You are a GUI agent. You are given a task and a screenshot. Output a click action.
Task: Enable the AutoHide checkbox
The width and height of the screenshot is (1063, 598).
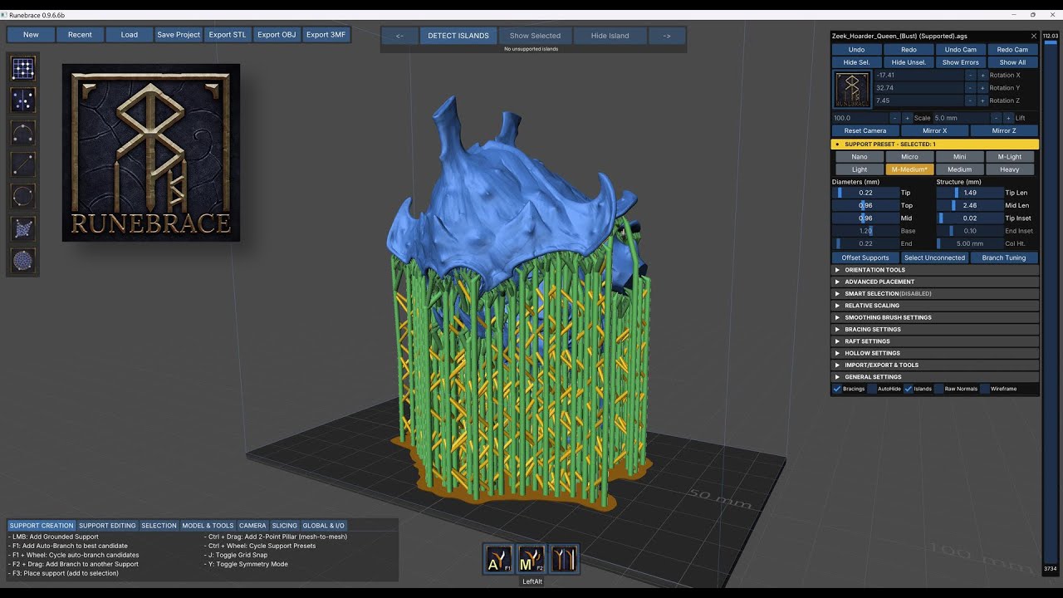(872, 389)
